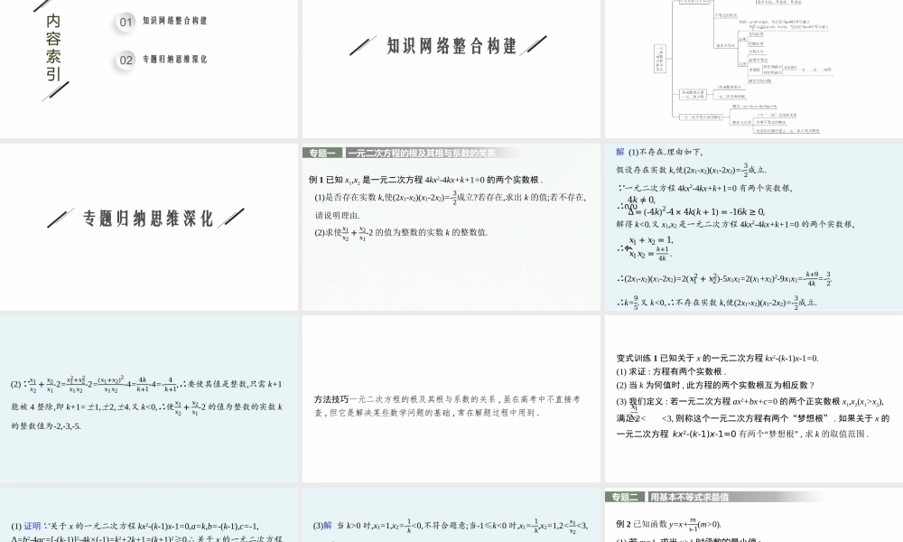903x542 pixels.
Task: Click the 一元二次方程的根及其根与系数的关系 heading
Action: pyautogui.click(x=421, y=154)
